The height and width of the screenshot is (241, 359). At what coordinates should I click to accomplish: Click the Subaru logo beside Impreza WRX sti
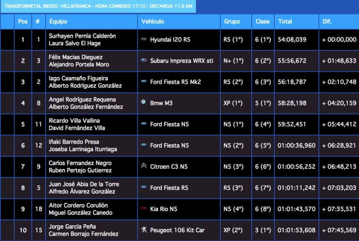coord(144,61)
